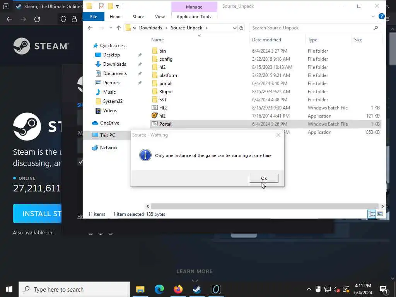Image resolution: width=396 pixels, height=297 pixels.
Task: Sort by the Date modified column
Action: pyautogui.click(x=266, y=40)
